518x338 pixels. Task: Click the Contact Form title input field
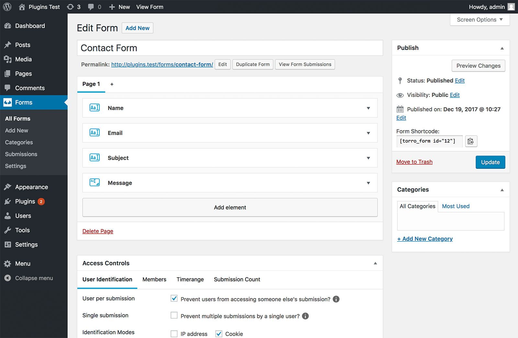230,48
